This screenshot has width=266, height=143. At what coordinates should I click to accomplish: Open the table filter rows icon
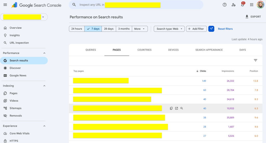(x=256, y=60)
